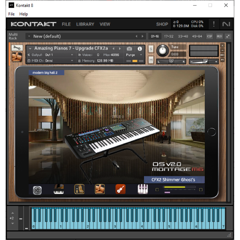240x240 pixels.
Task: Click the KONTAKT logo
Action: [34, 24]
